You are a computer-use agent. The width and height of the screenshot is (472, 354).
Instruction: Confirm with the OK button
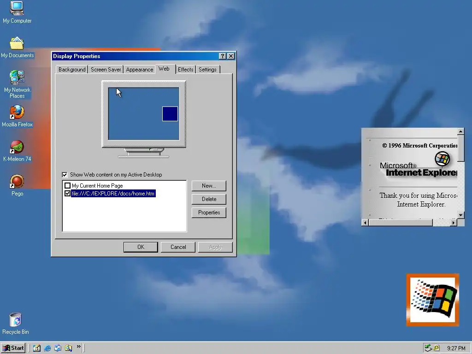click(141, 247)
